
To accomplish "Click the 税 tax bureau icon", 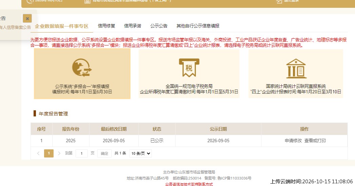I will 189,68.
